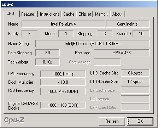
Task: Click the Package label
Action: pos(83,53)
